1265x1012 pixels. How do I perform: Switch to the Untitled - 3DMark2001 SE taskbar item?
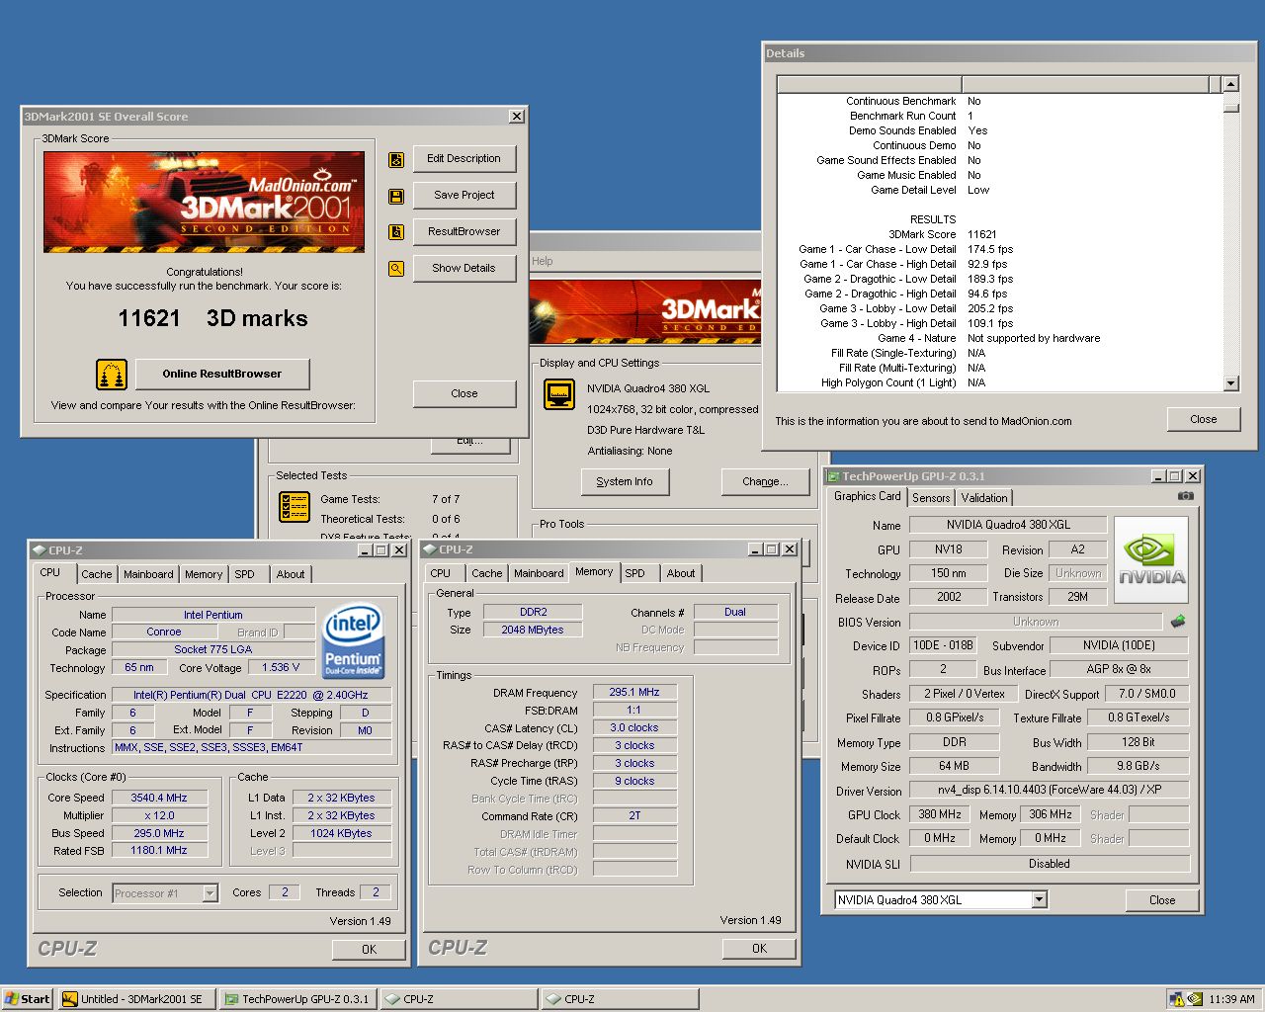pyautogui.click(x=136, y=999)
